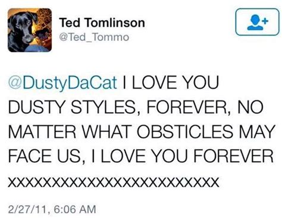Click Tomlinson surname in the header
This screenshot has width=282, height=218.
pyautogui.click(x=115, y=23)
